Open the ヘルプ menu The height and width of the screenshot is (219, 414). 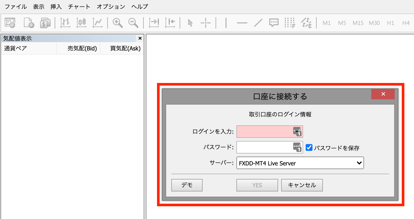140,7
